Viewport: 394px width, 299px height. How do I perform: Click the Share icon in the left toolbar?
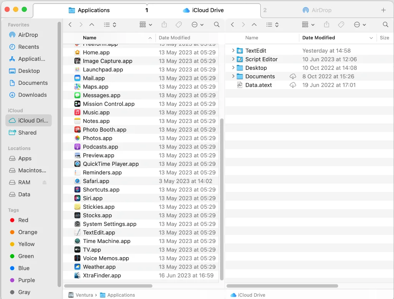(x=164, y=25)
